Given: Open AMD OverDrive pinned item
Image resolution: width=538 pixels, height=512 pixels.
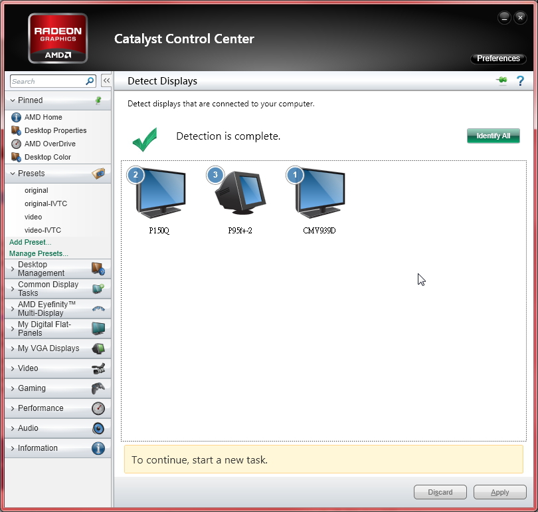Looking at the screenshot, I should coord(50,144).
